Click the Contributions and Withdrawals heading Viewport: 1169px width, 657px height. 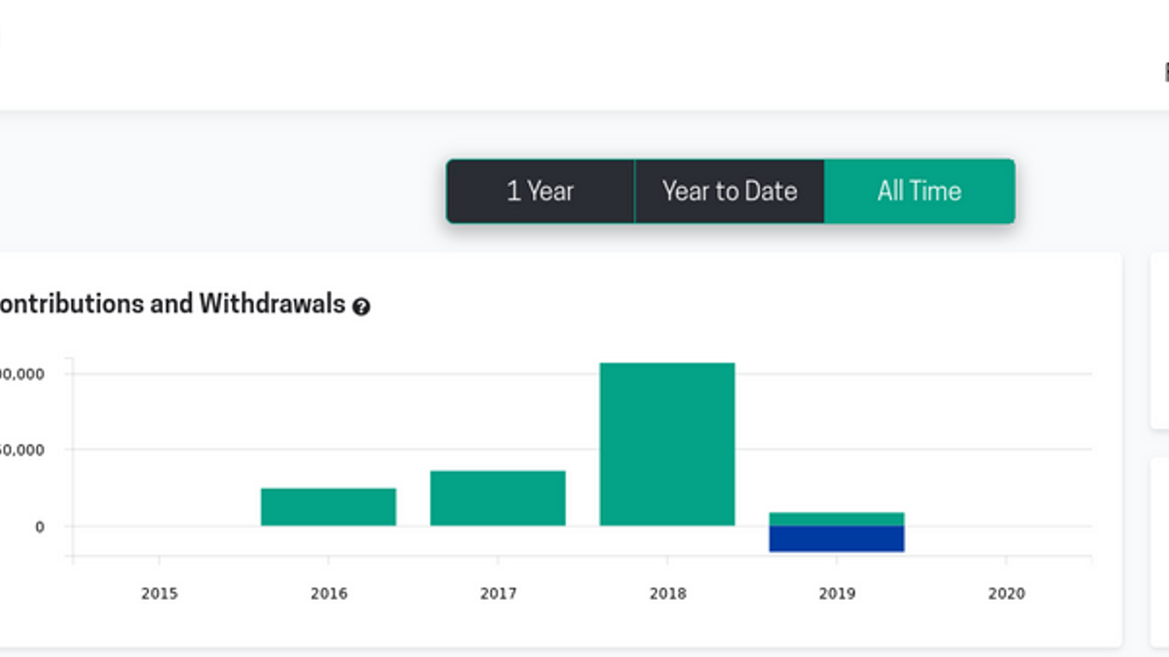point(172,304)
